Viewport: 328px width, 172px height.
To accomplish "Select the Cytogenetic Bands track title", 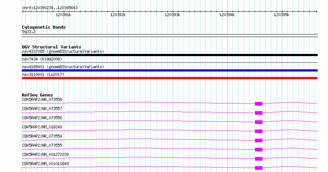I will [44, 27].
